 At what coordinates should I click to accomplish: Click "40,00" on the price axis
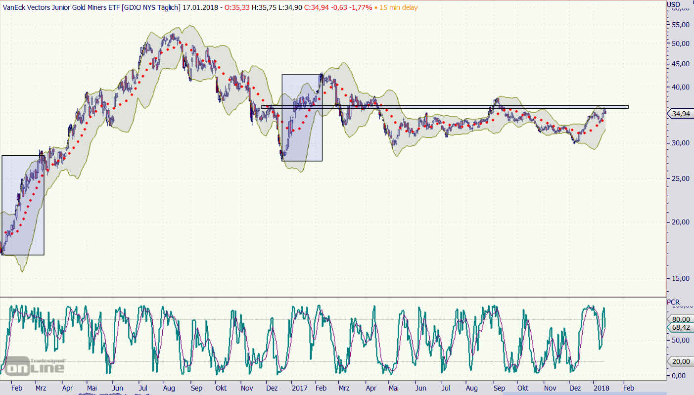[680, 88]
